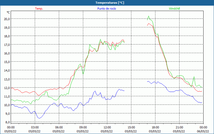Screen dimensions: 214x134
Task: Click the 09:00 time axis label
Action: tap(83, 128)
